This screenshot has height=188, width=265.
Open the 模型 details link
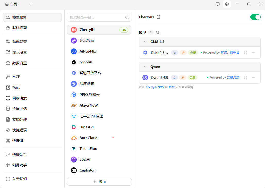pos(172,87)
